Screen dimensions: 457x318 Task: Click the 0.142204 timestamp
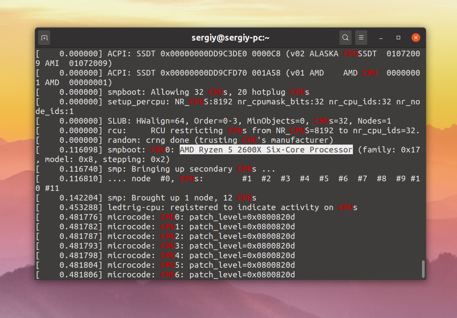[79, 198]
